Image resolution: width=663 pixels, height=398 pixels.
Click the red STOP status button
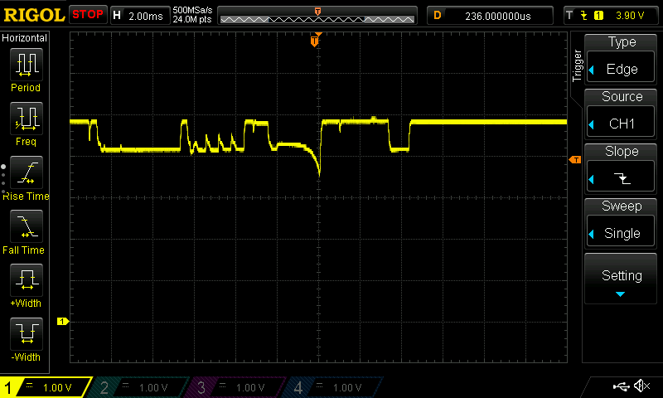(88, 14)
